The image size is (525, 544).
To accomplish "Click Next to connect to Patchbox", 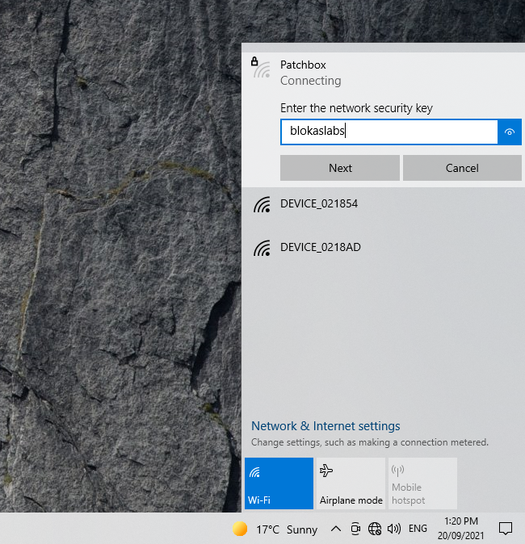I will pos(339,168).
